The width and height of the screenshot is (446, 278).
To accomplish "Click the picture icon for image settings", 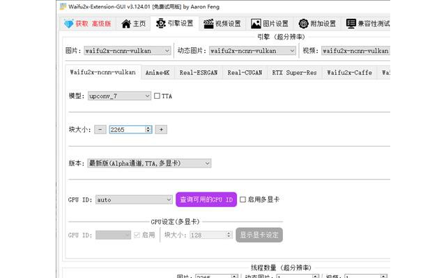I will (x=256, y=24).
